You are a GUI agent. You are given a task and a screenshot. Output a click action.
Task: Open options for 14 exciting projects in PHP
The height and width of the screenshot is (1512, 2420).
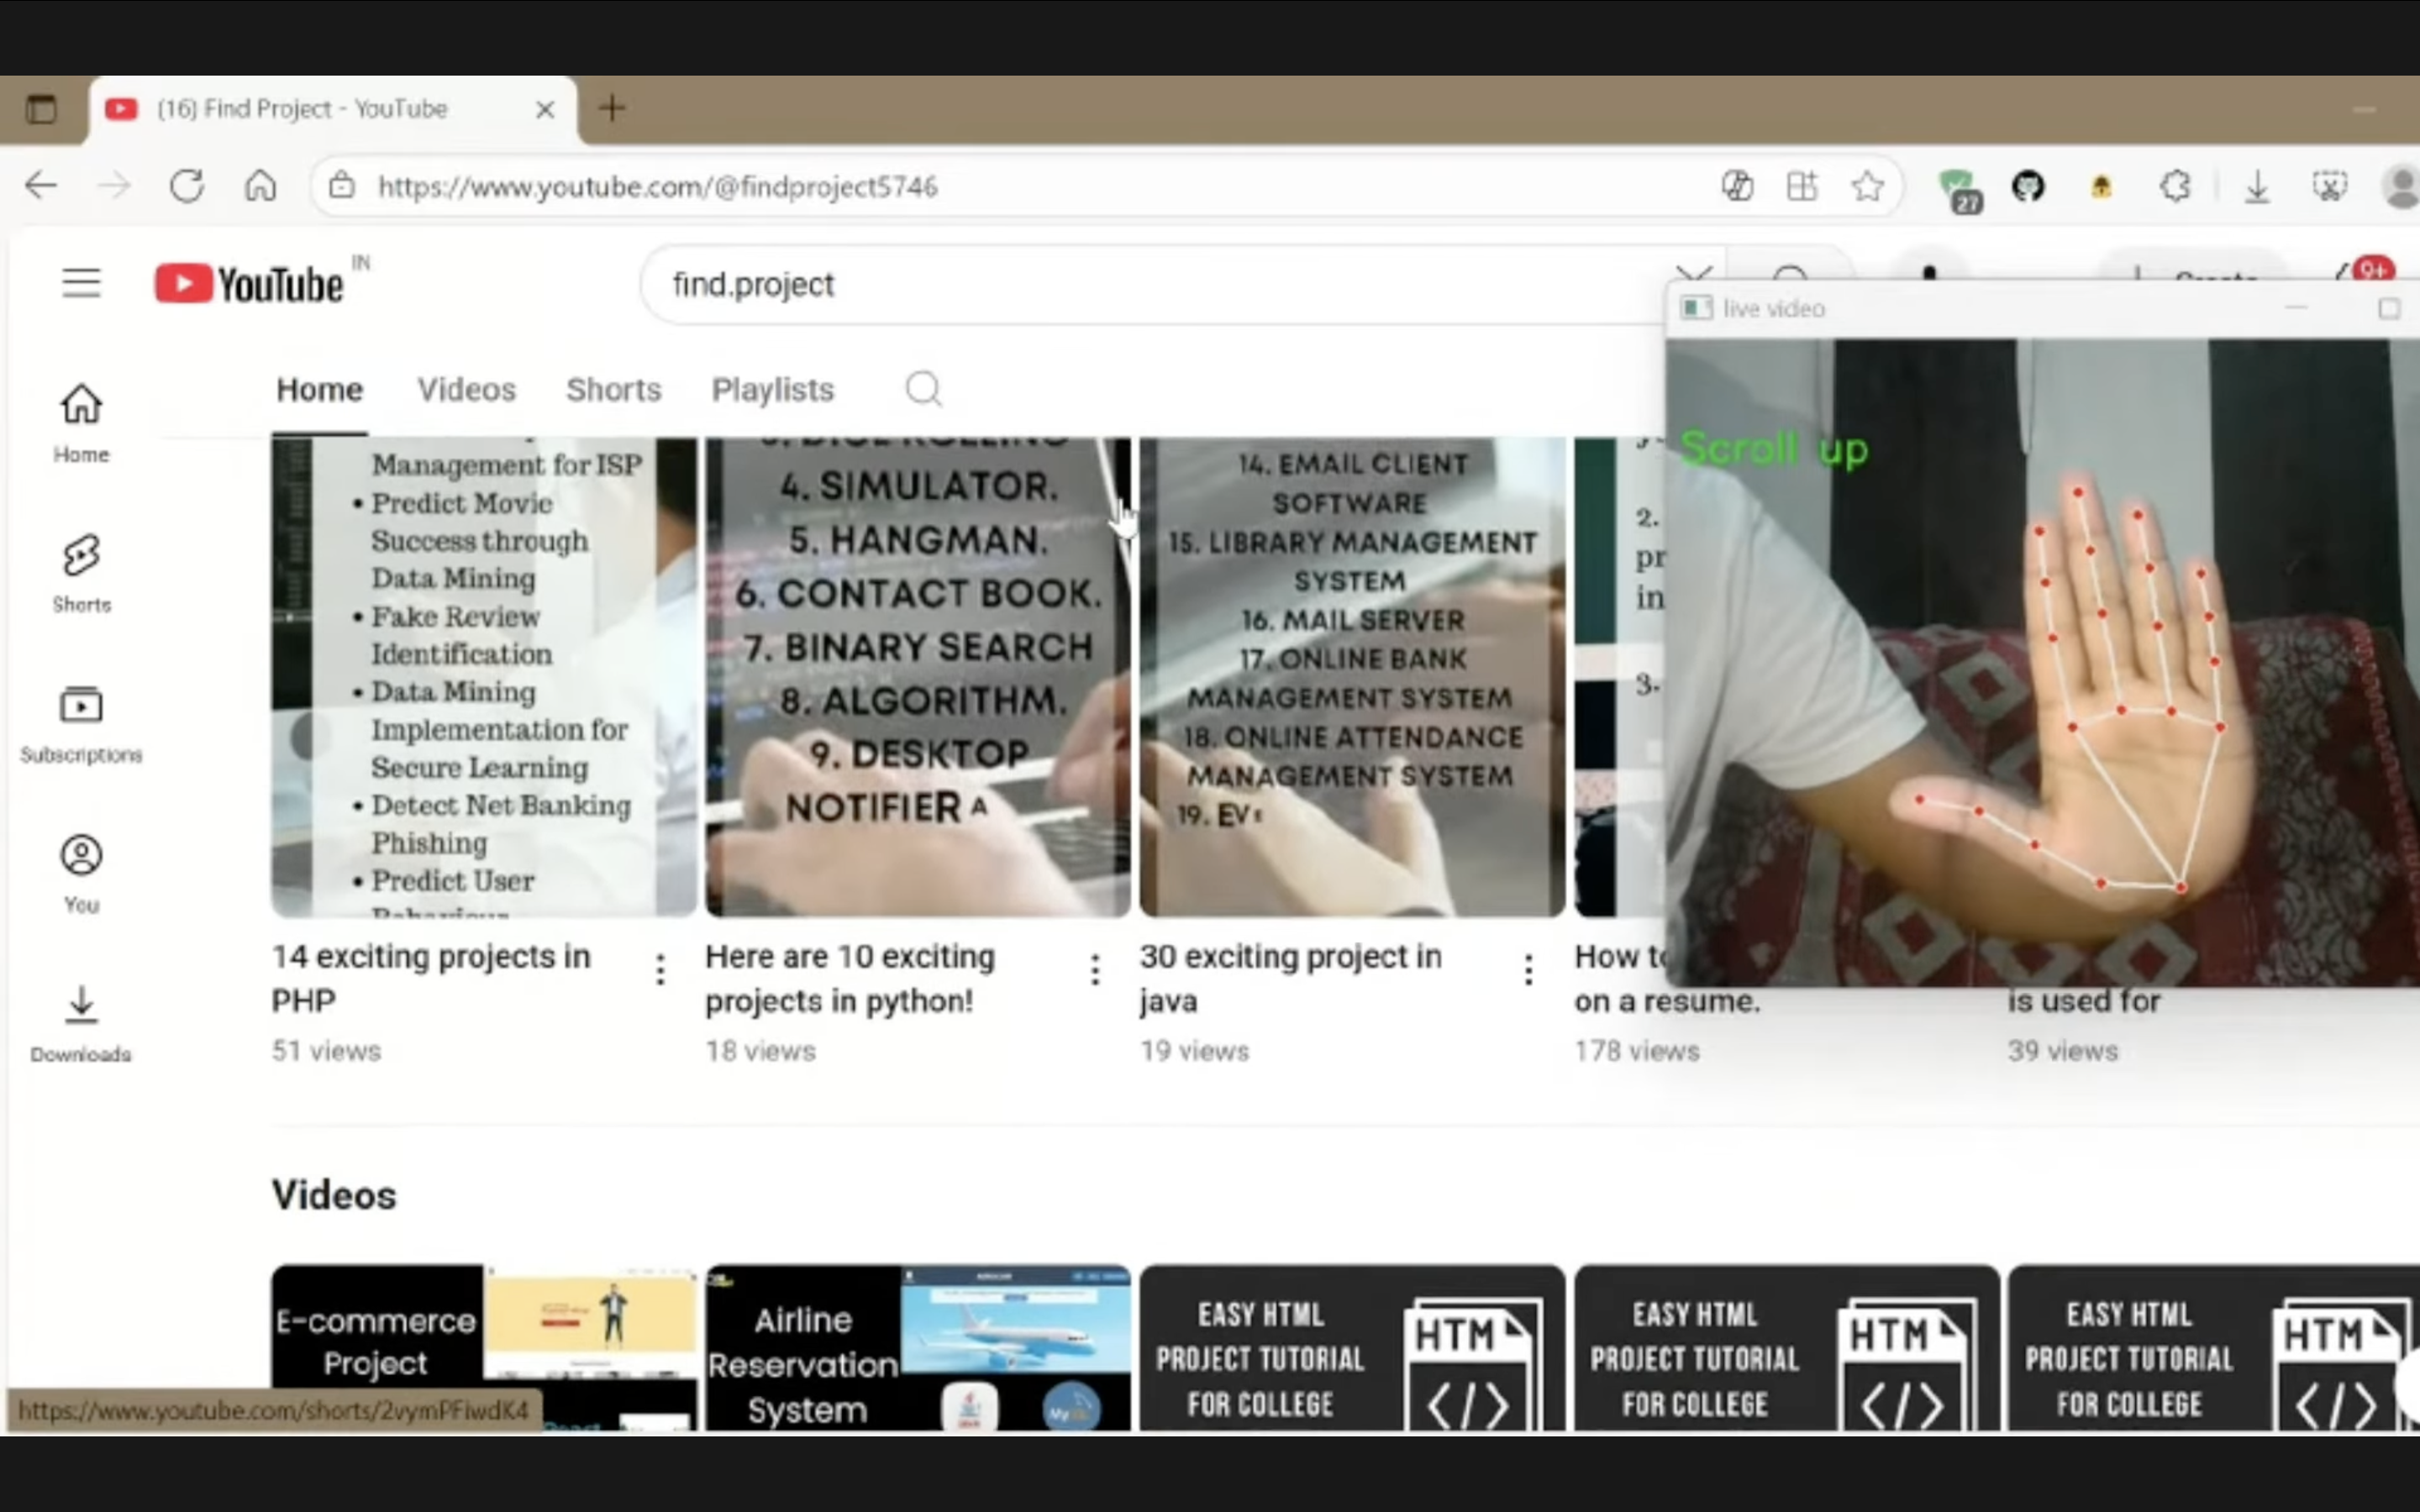click(660, 969)
